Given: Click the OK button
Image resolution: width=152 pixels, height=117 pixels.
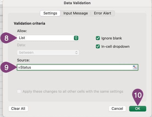Looking at the screenshot, I should 137,109.
